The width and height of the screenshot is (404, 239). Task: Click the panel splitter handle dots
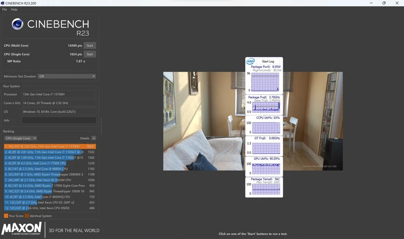coord(102,126)
